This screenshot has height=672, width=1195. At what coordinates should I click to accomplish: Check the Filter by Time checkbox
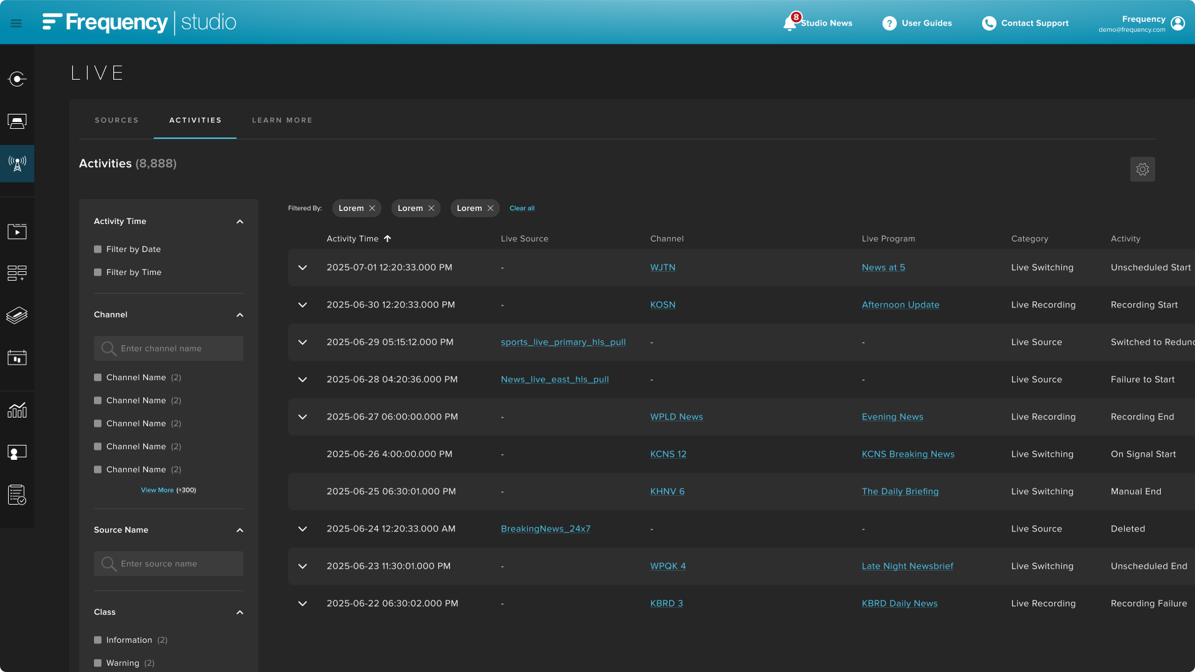pyautogui.click(x=98, y=273)
